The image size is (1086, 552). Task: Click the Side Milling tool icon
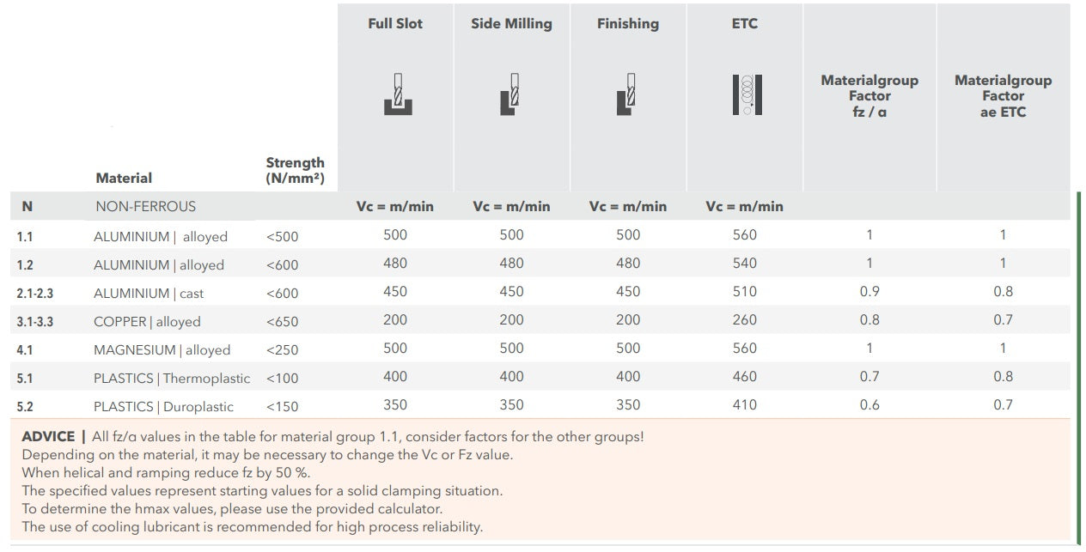coord(510,94)
